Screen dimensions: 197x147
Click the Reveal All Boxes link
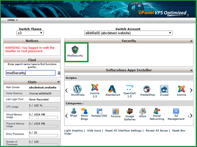(x=157, y=131)
